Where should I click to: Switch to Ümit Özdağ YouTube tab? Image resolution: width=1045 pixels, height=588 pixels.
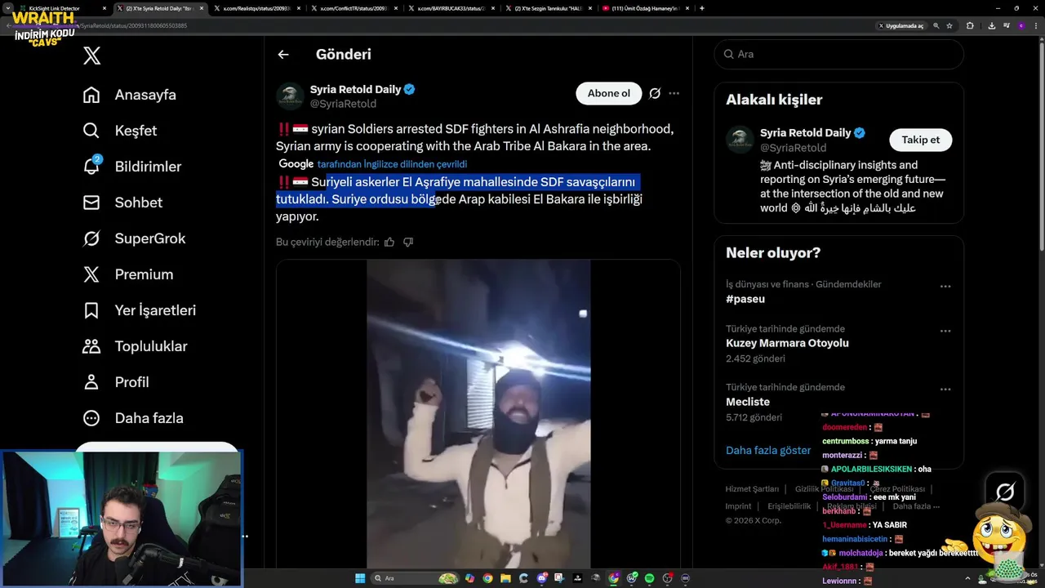tap(644, 8)
